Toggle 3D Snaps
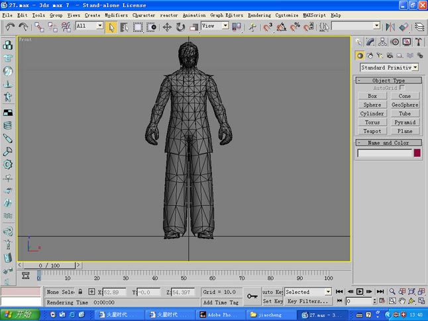This screenshot has width=428, height=321. pyautogui.click(x=268, y=27)
